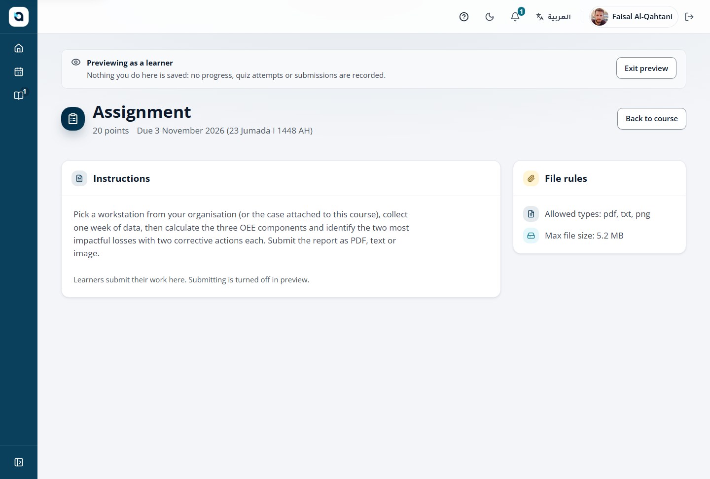Image resolution: width=710 pixels, height=479 pixels.
Task: Open the help question mark icon
Action: 464,17
